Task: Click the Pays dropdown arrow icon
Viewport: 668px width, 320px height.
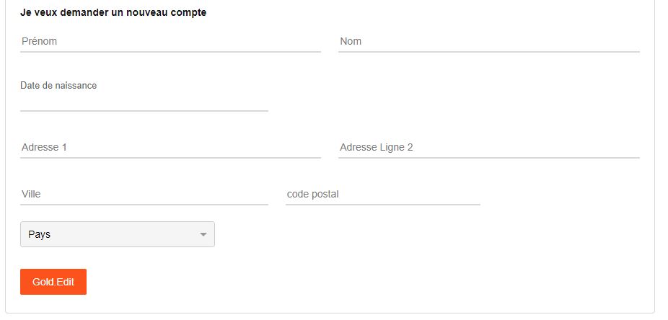Action: click(x=203, y=235)
